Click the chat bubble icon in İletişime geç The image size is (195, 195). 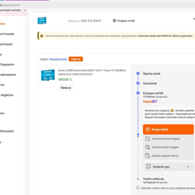(x=149, y=167)
